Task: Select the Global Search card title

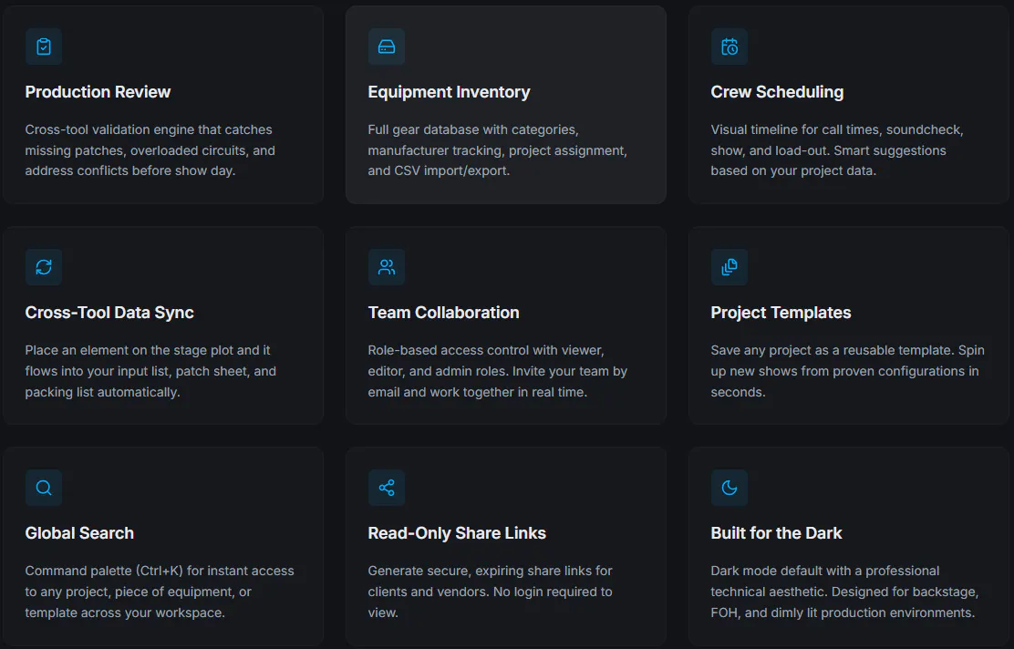Action: tap(79, 532)
